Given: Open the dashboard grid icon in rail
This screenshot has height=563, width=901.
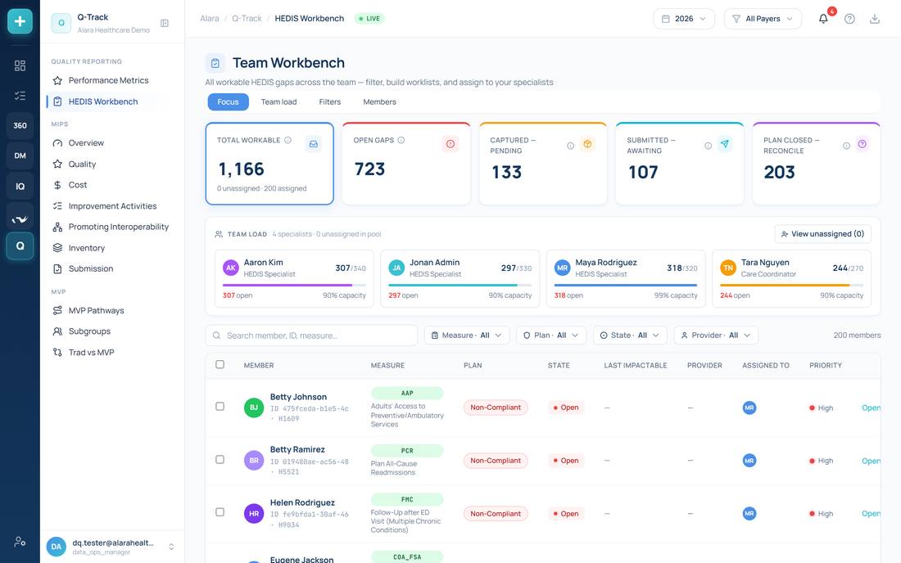Looking at the screenshot, I should point(20,65).
